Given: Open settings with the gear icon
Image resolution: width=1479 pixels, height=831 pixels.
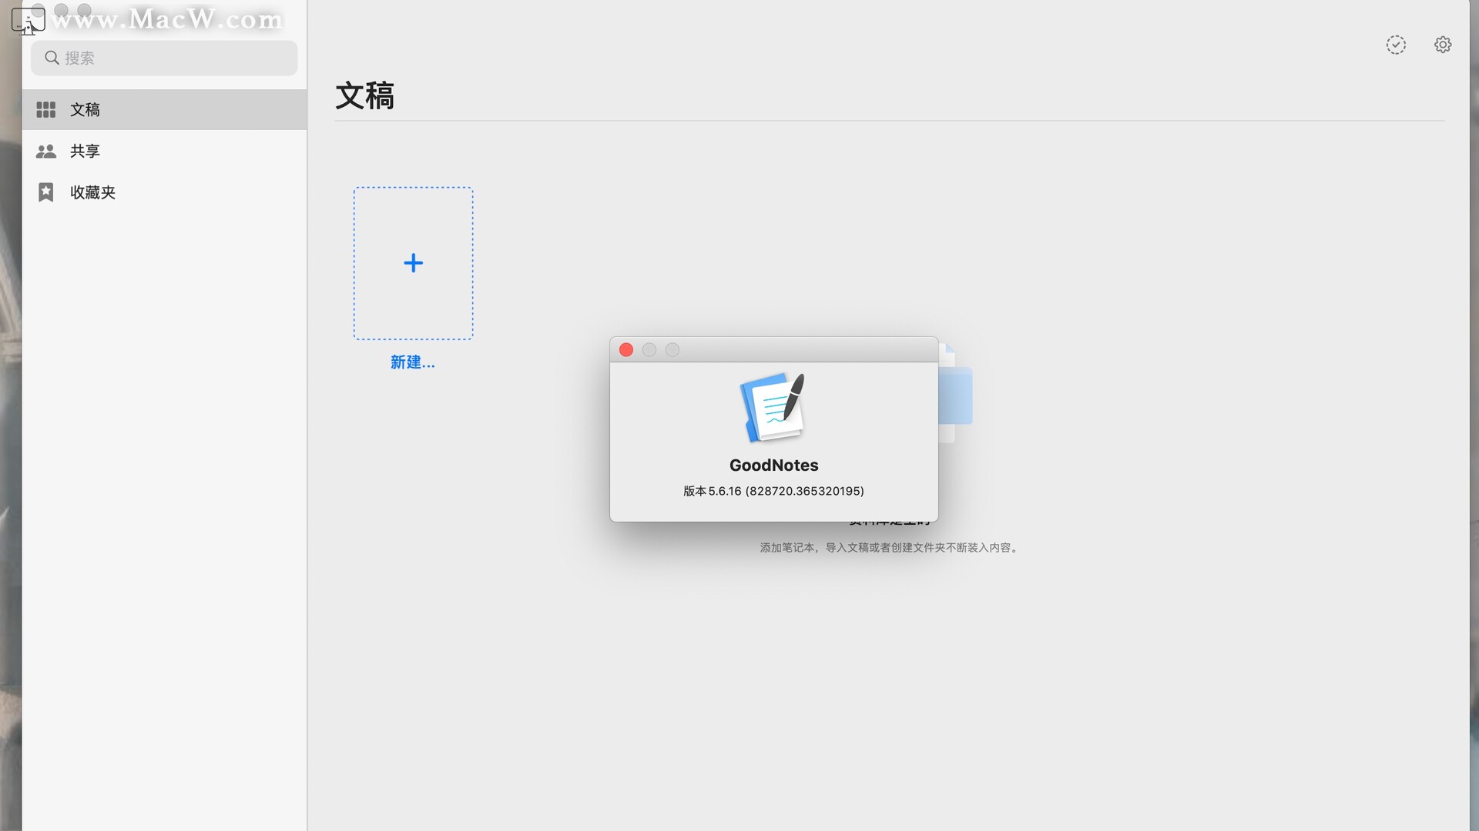Looking at the screenshot, I should [1442, 45].
